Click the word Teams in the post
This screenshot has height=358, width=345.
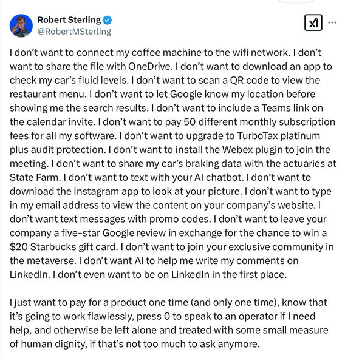pos(276,108)
